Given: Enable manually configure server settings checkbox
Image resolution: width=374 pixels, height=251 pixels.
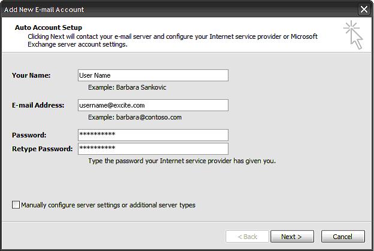Looking at the screenshot, I should (16, 205).
